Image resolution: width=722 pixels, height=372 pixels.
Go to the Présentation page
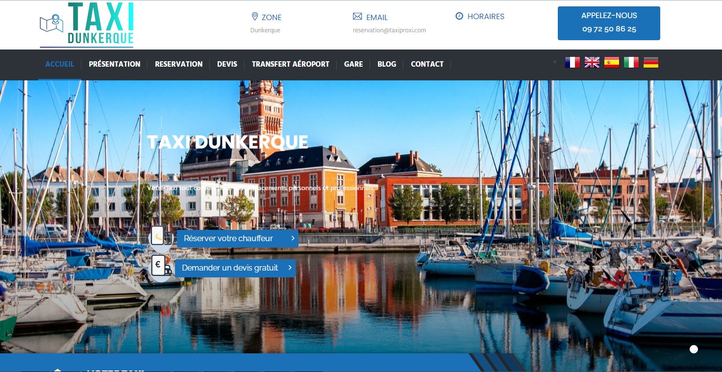114,64
